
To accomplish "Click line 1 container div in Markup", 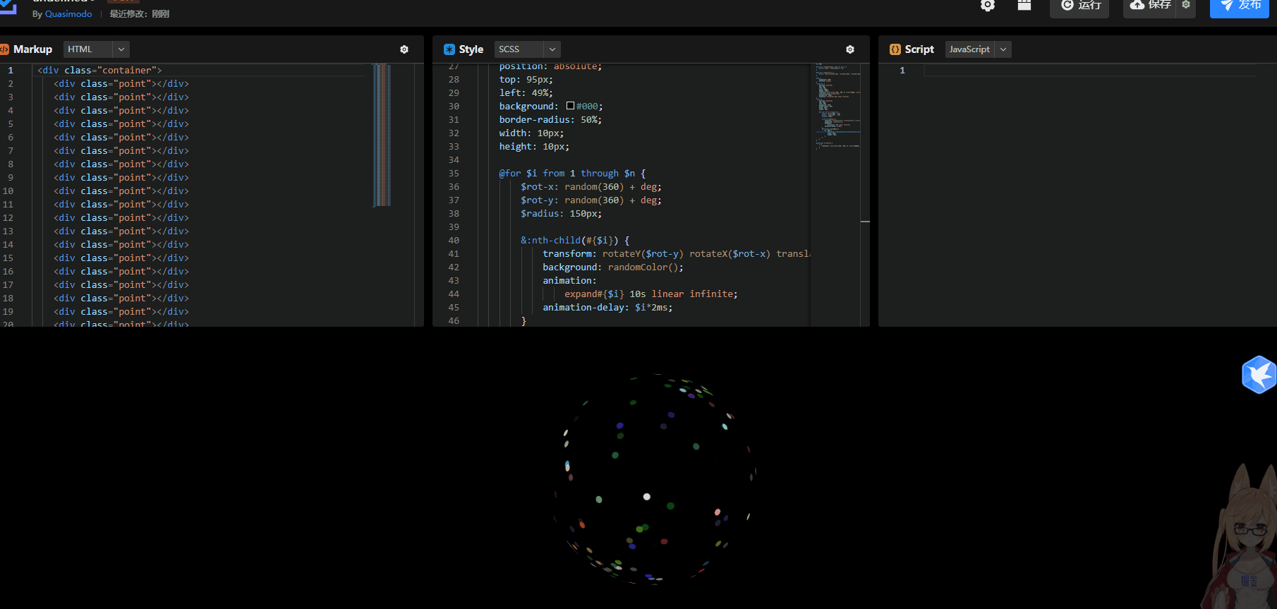I will click(99, 71).
